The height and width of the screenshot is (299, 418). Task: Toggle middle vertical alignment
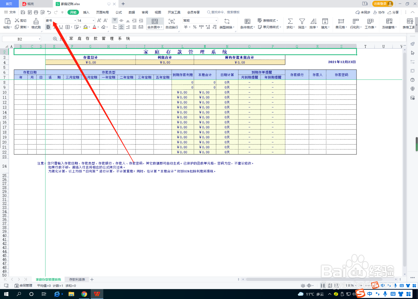121,21
